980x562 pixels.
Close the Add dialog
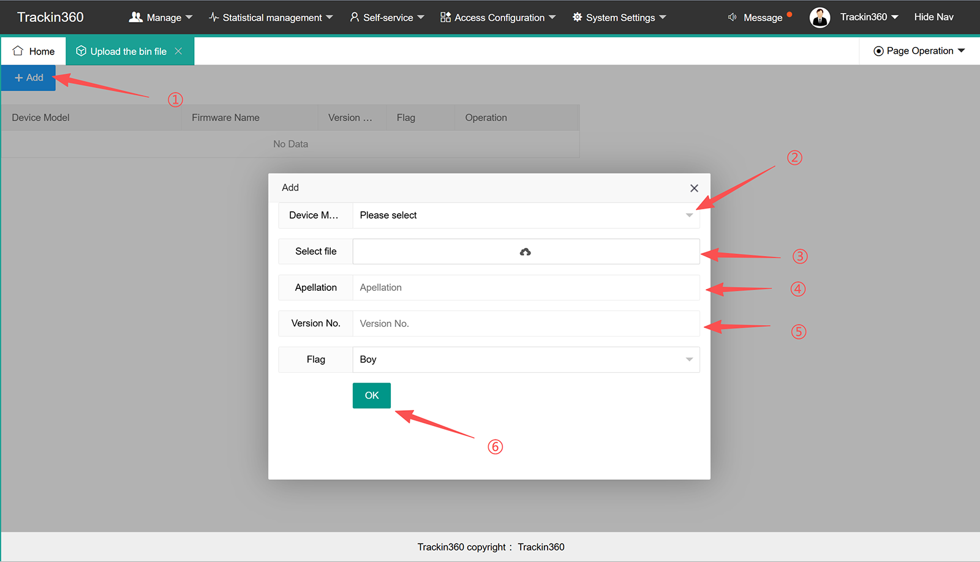[694, 188]
